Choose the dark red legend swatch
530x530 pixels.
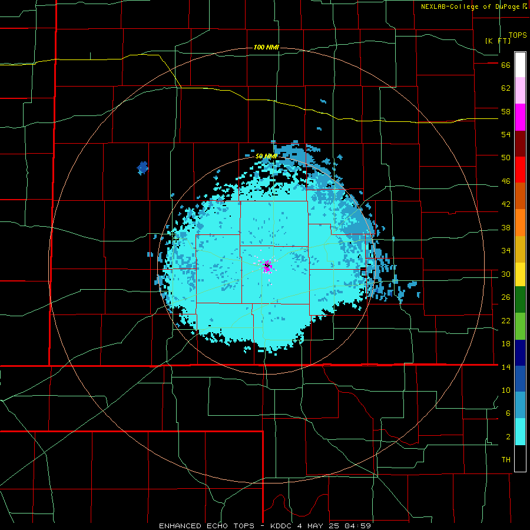(520, 144)
